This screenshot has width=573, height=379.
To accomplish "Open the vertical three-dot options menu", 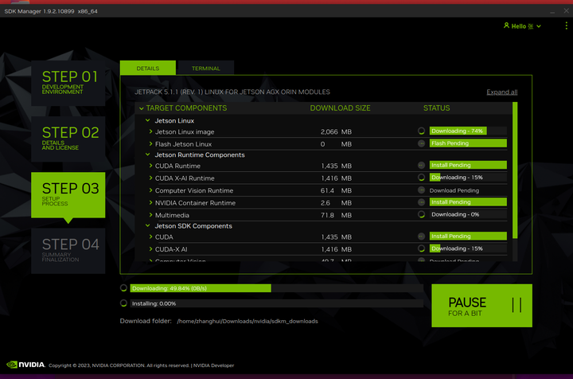I will (566, 25).
